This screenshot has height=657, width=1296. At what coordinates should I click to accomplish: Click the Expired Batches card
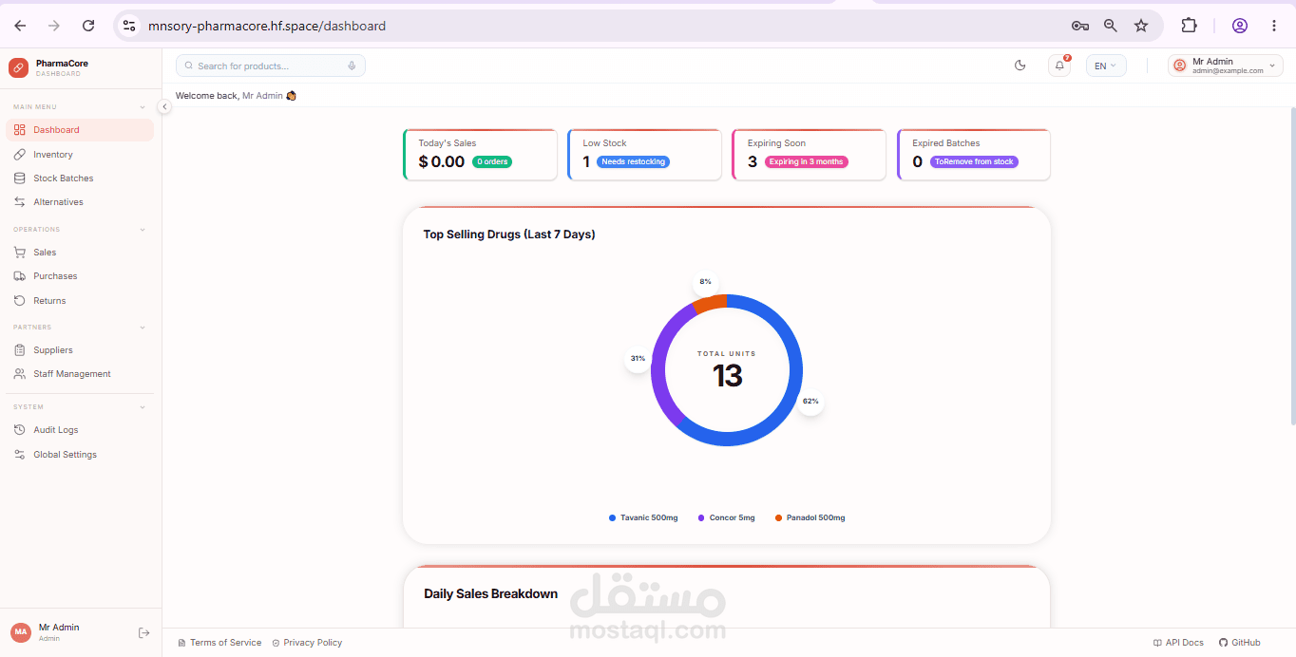[974, 155]
